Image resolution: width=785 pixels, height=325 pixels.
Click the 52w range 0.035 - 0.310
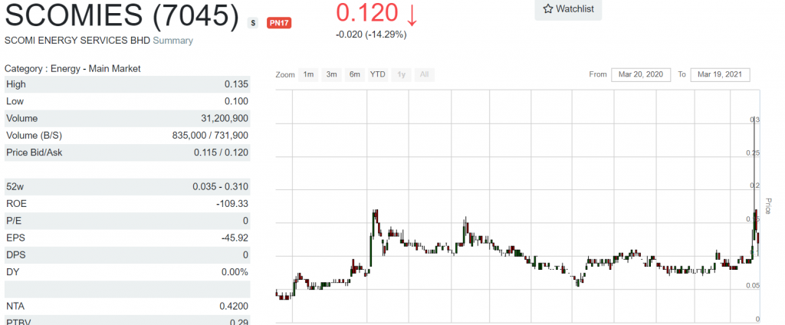coord(221,187)
